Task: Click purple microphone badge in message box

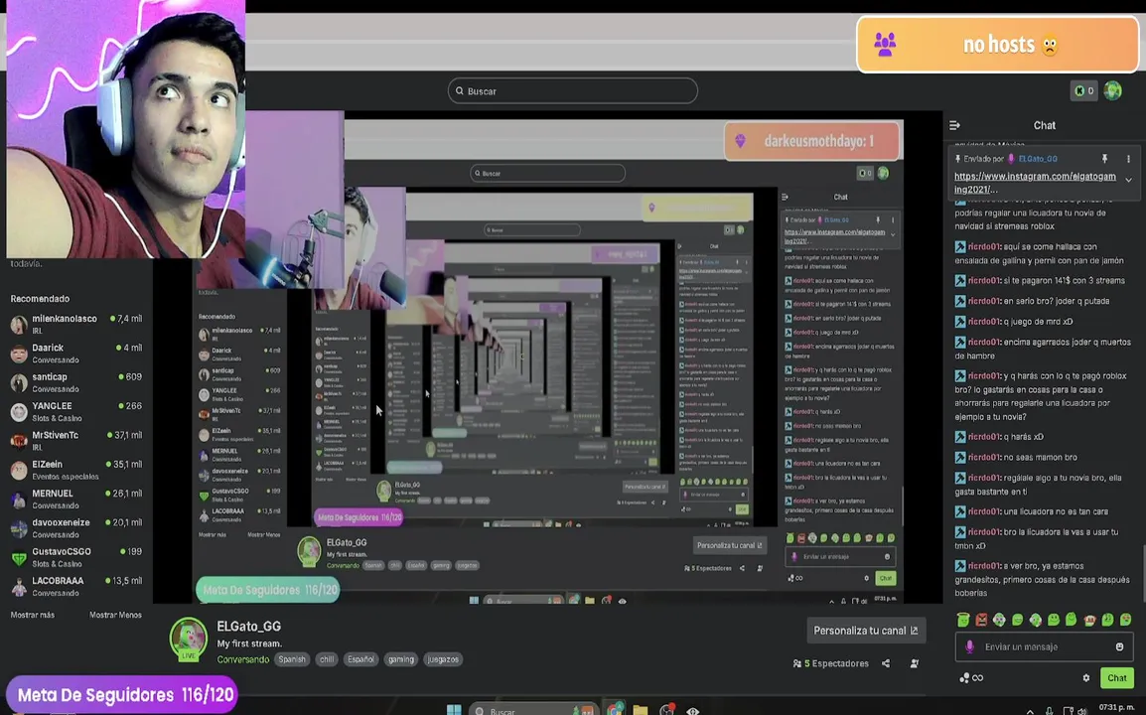Action: click(970, 647)
